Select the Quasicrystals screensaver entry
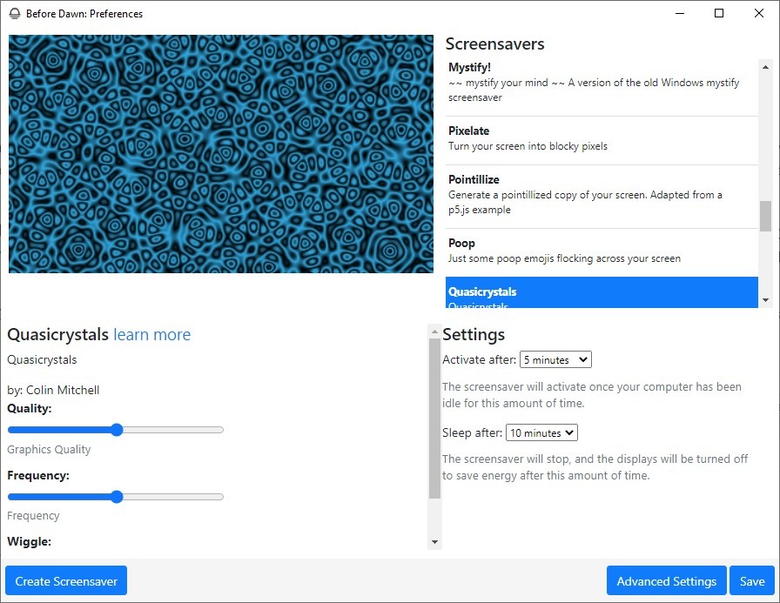Screen dimensions: 780x603 point(602,292)
